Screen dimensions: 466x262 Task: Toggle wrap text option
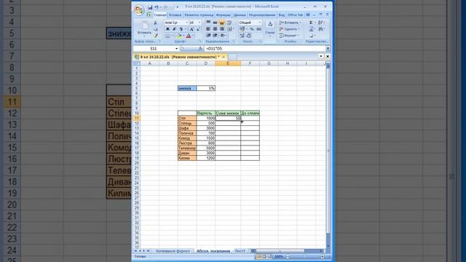229,23
